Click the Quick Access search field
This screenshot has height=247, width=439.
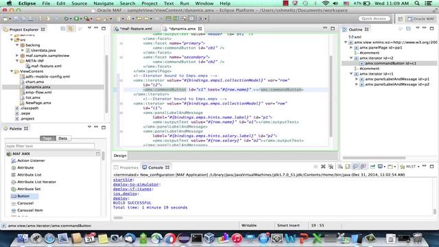(374, 19)
